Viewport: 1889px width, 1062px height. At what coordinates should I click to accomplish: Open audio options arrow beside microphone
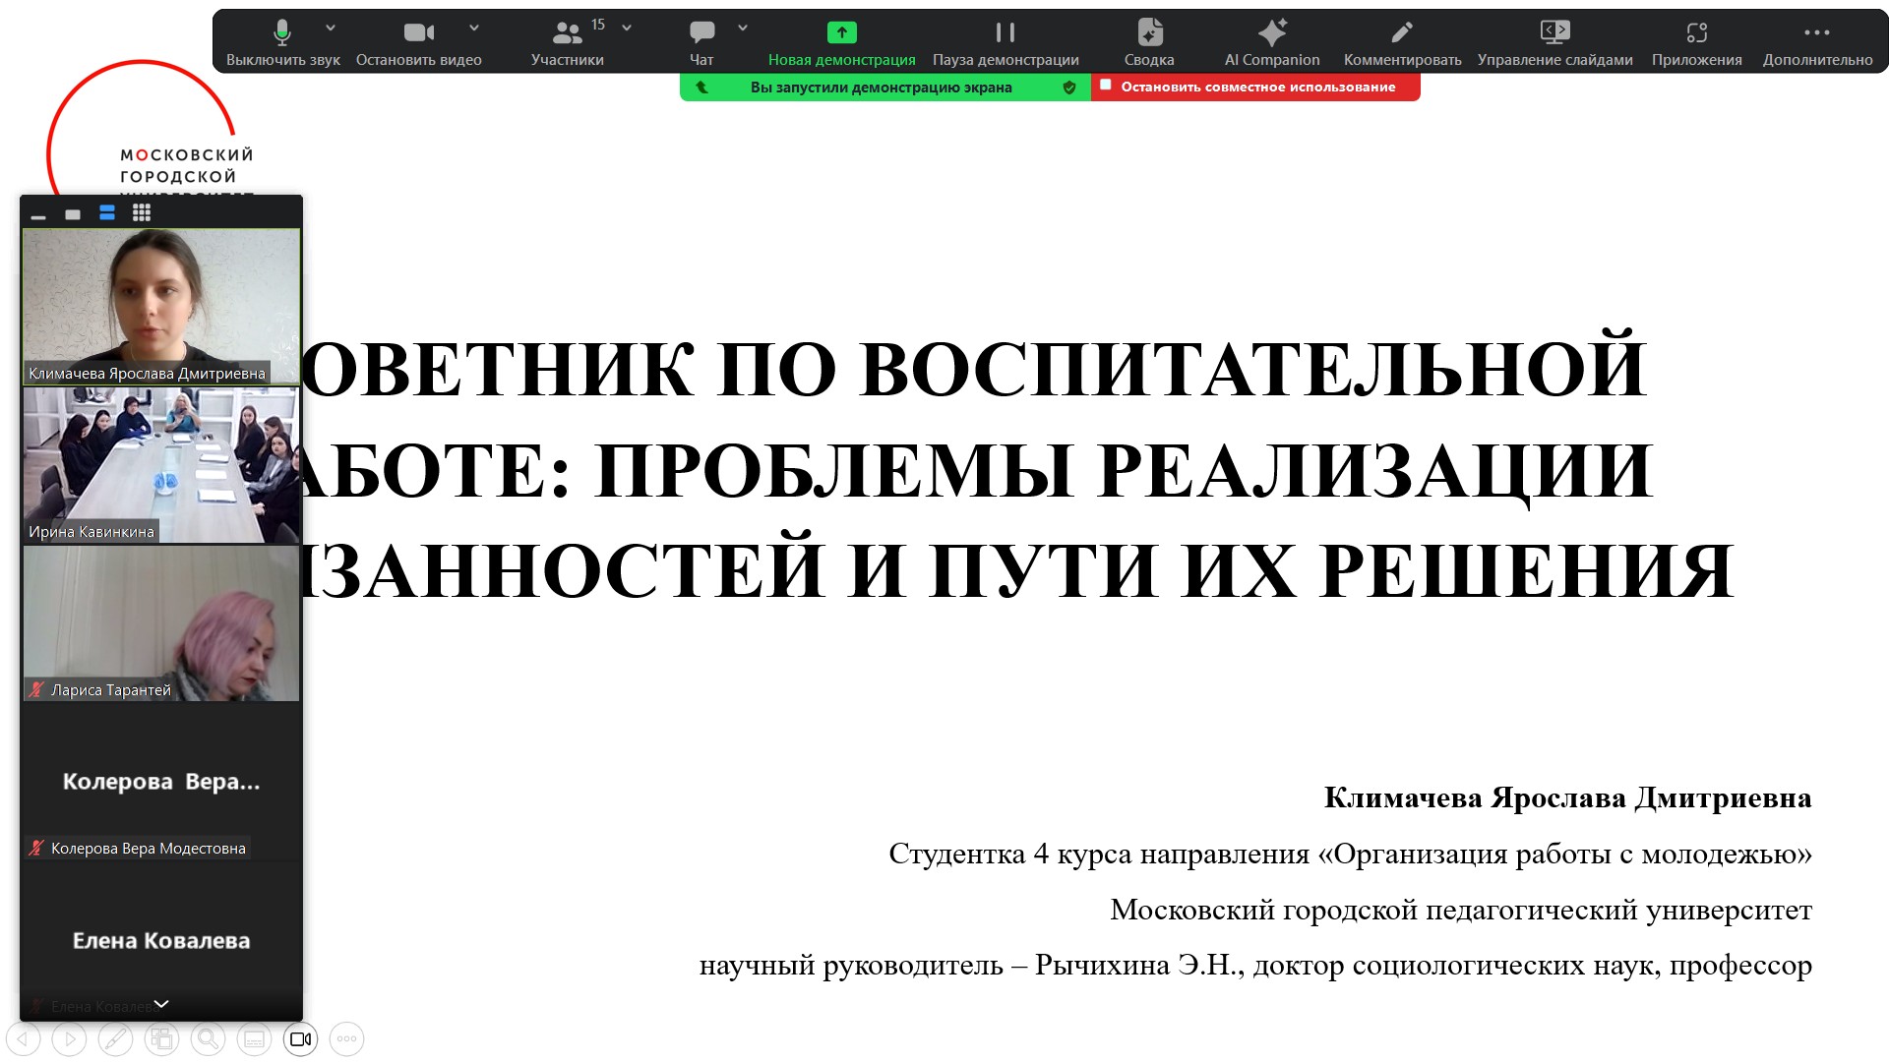pos(331,29)
